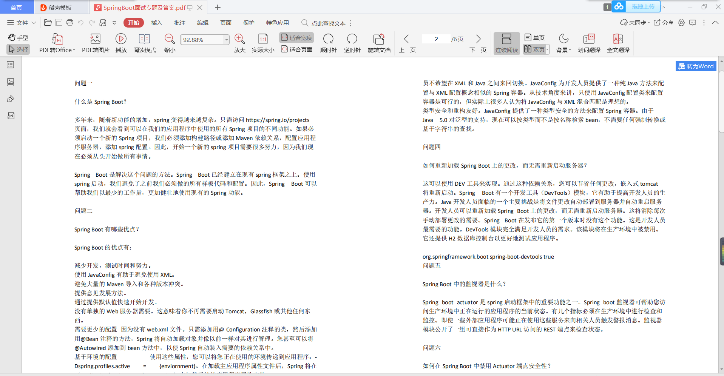Open settings gear icon
The height and width of the screenshot is (376, 724).
click(x=681, y=23)
